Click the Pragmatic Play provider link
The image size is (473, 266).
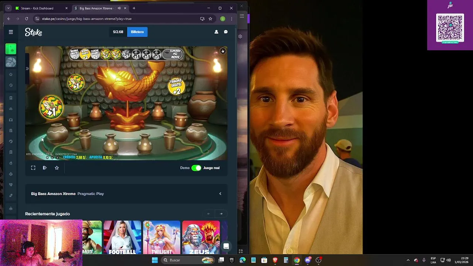pyautogui.click(x=91, y=194)
